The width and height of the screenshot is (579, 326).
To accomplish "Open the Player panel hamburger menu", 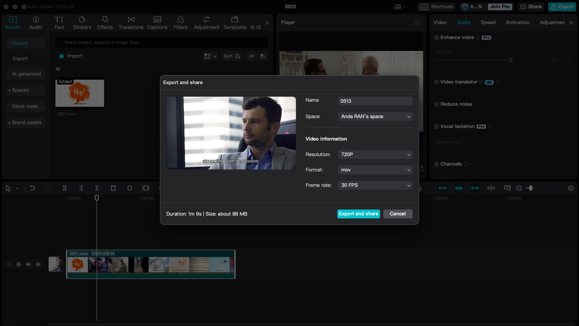I will pyautogui.click(x=417, y=23).
